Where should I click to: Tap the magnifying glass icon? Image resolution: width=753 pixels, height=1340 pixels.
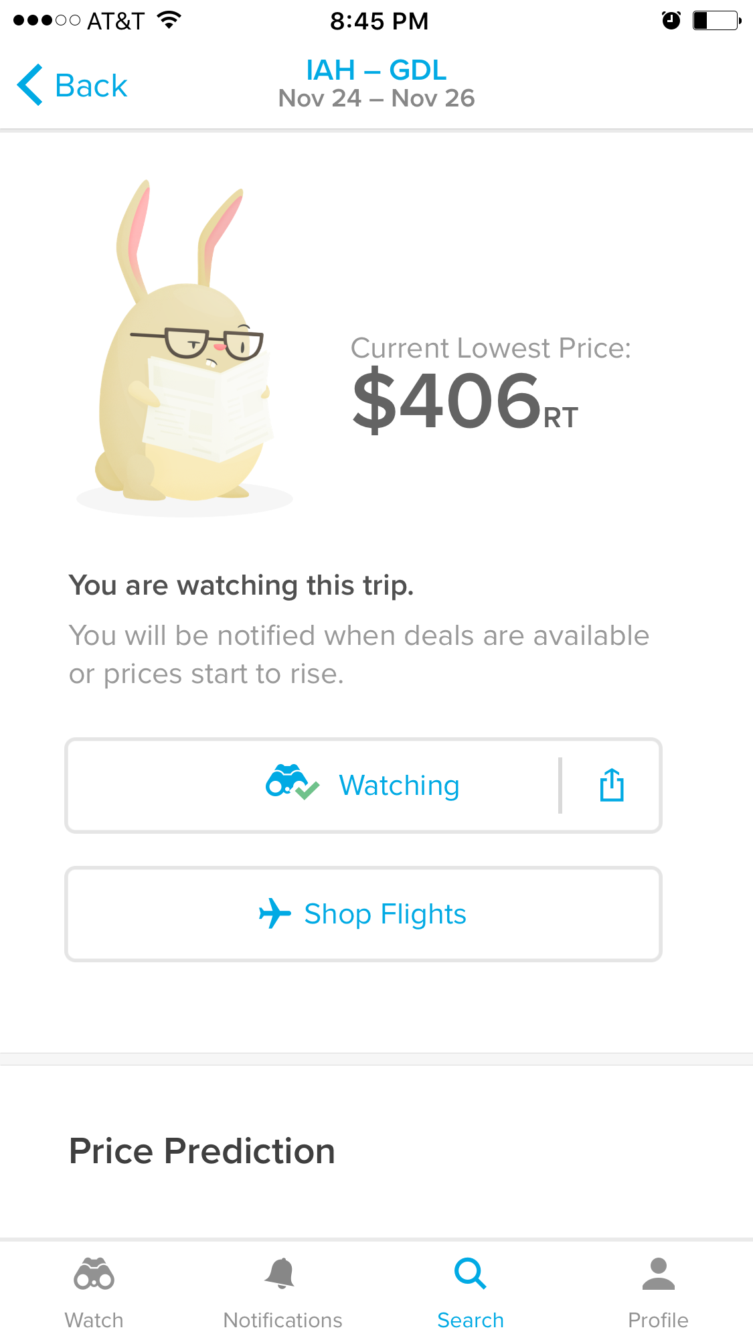471,1273
